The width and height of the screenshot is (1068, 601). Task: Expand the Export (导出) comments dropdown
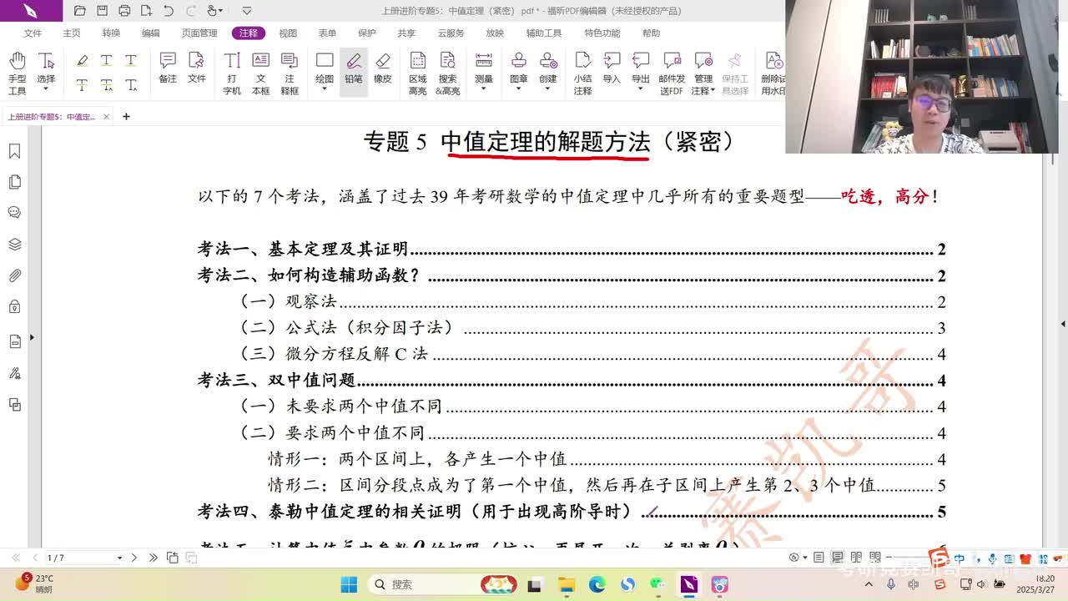pos(641,89)
